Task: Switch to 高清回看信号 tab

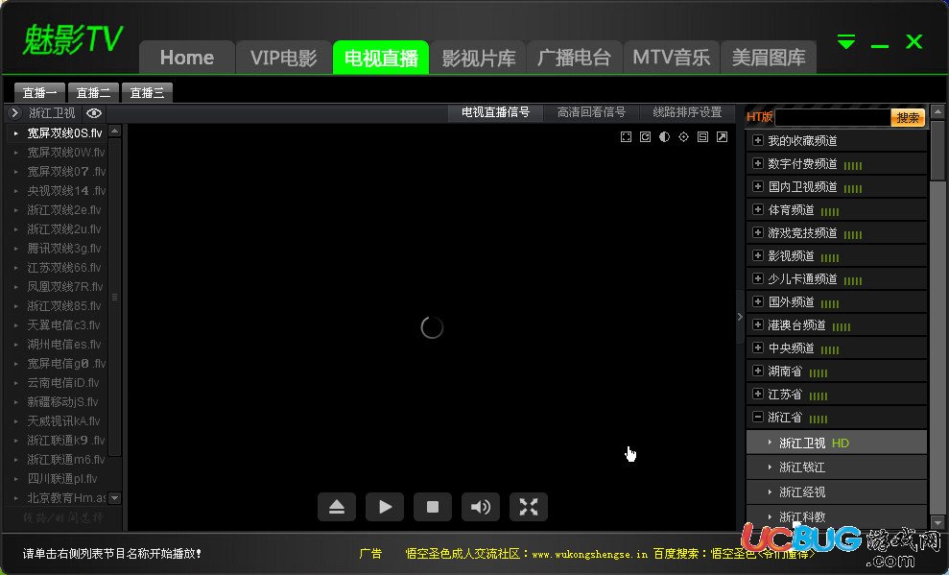Action: click(591, 112)
